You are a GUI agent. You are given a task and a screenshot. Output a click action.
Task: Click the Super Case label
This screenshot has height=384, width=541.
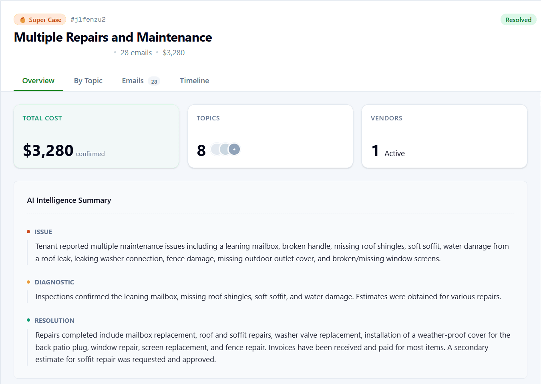click(x=45, y=20)
